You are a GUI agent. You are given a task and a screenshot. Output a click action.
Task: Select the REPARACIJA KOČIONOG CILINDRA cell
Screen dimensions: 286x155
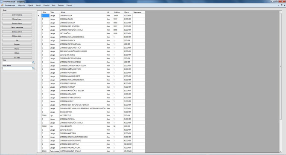83,51
